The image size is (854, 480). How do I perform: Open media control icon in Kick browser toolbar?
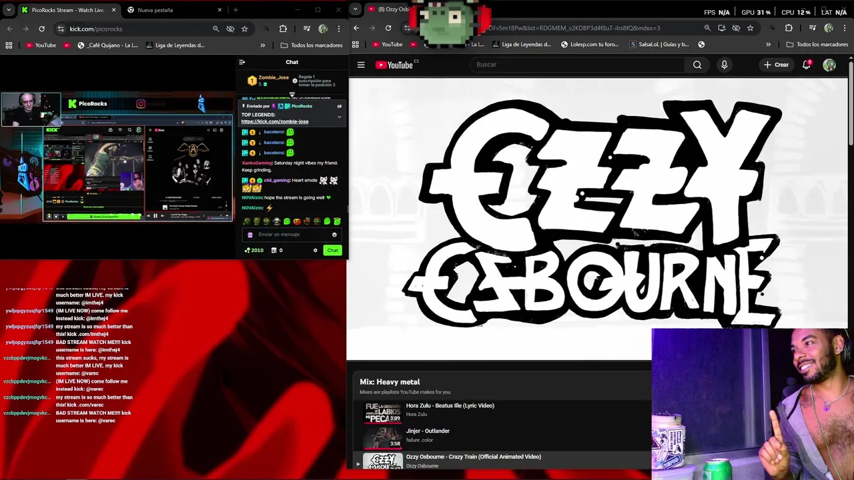coord(307,29)
